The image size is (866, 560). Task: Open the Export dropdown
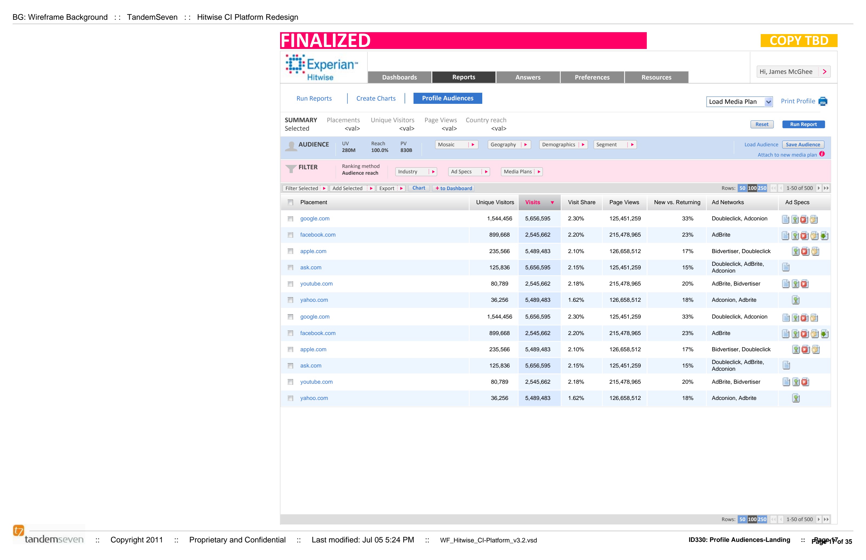point(391,188)
